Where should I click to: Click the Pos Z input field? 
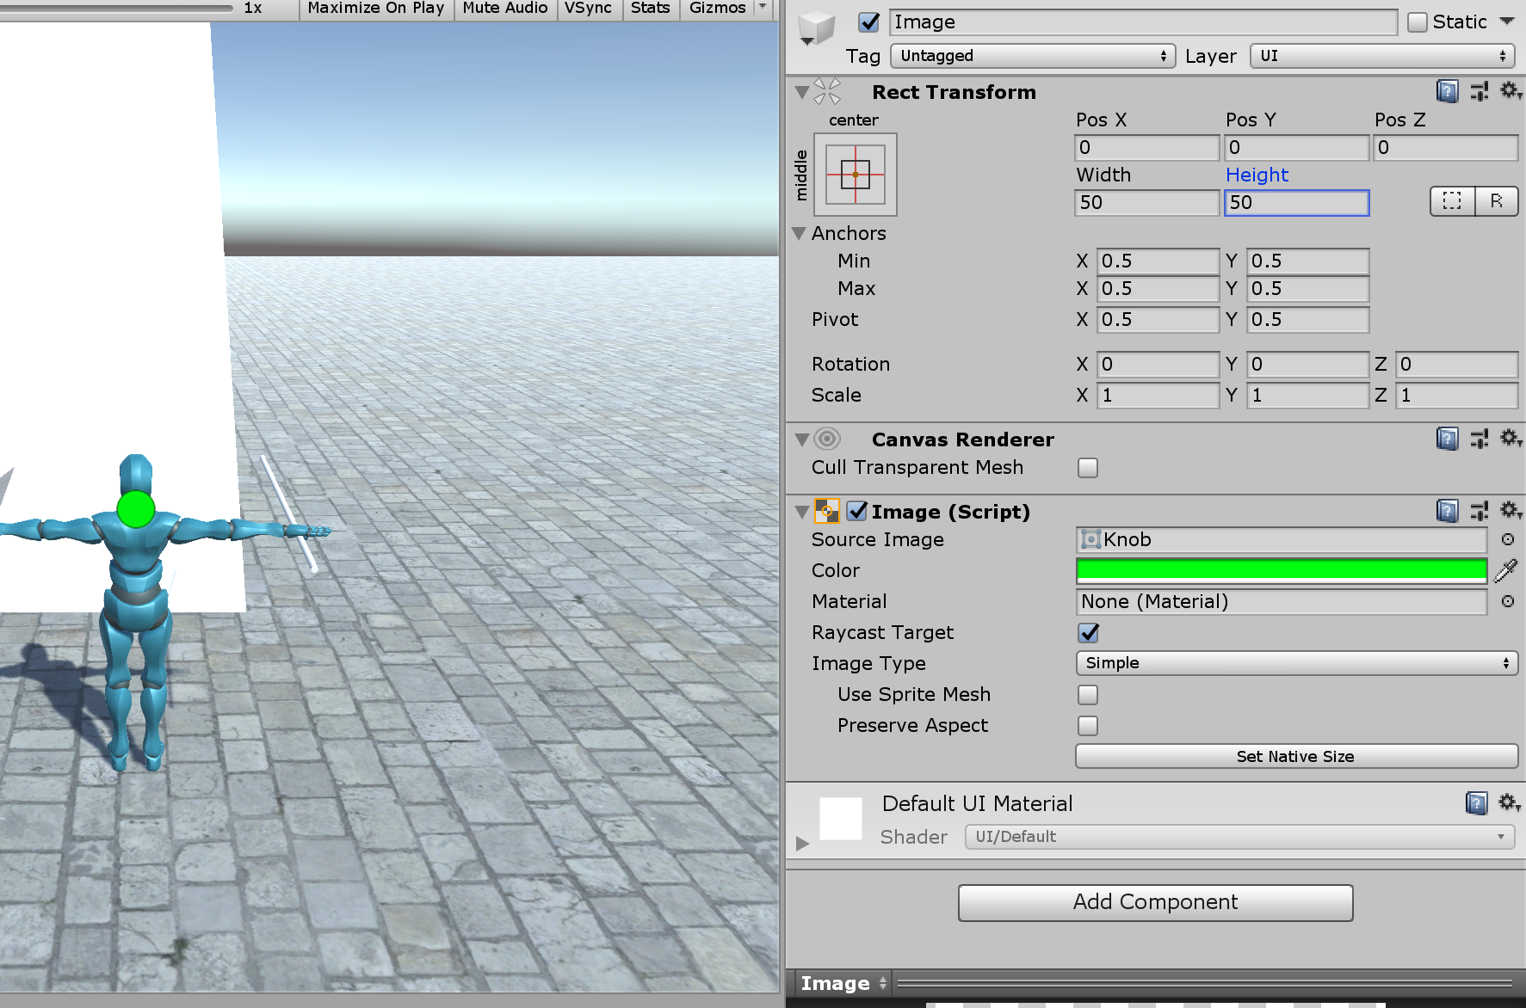pos(1445,147)
